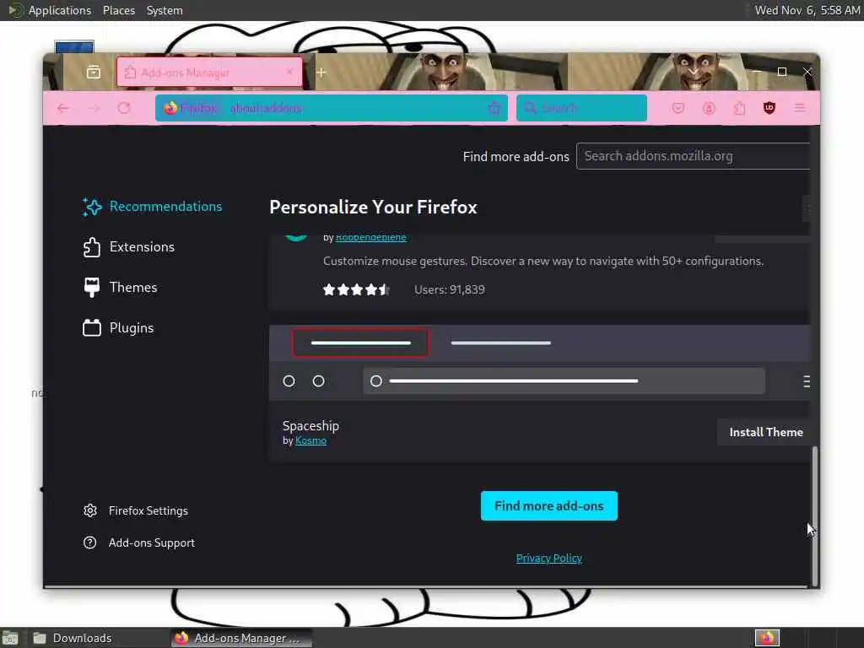Click the Firefox tray icon bottom right
Viewport: 864px width, 648px height.
[x=767, y=638]
